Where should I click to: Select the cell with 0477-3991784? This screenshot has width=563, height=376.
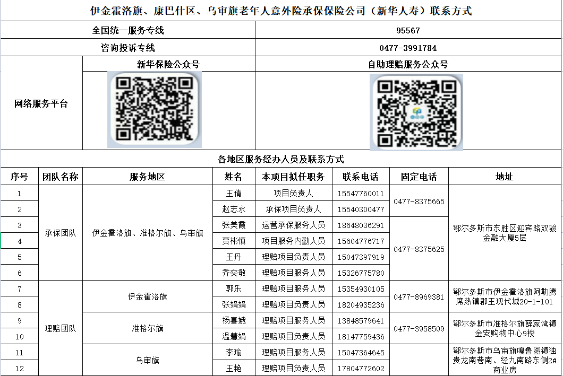click(x=408, y=47)
